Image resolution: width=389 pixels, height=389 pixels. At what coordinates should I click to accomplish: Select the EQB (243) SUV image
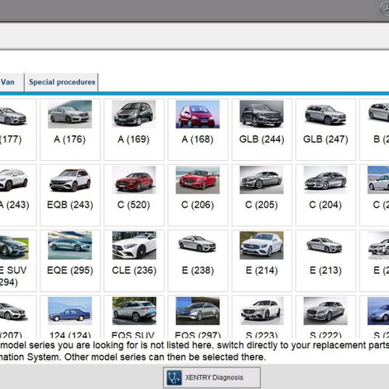[70, 180]
